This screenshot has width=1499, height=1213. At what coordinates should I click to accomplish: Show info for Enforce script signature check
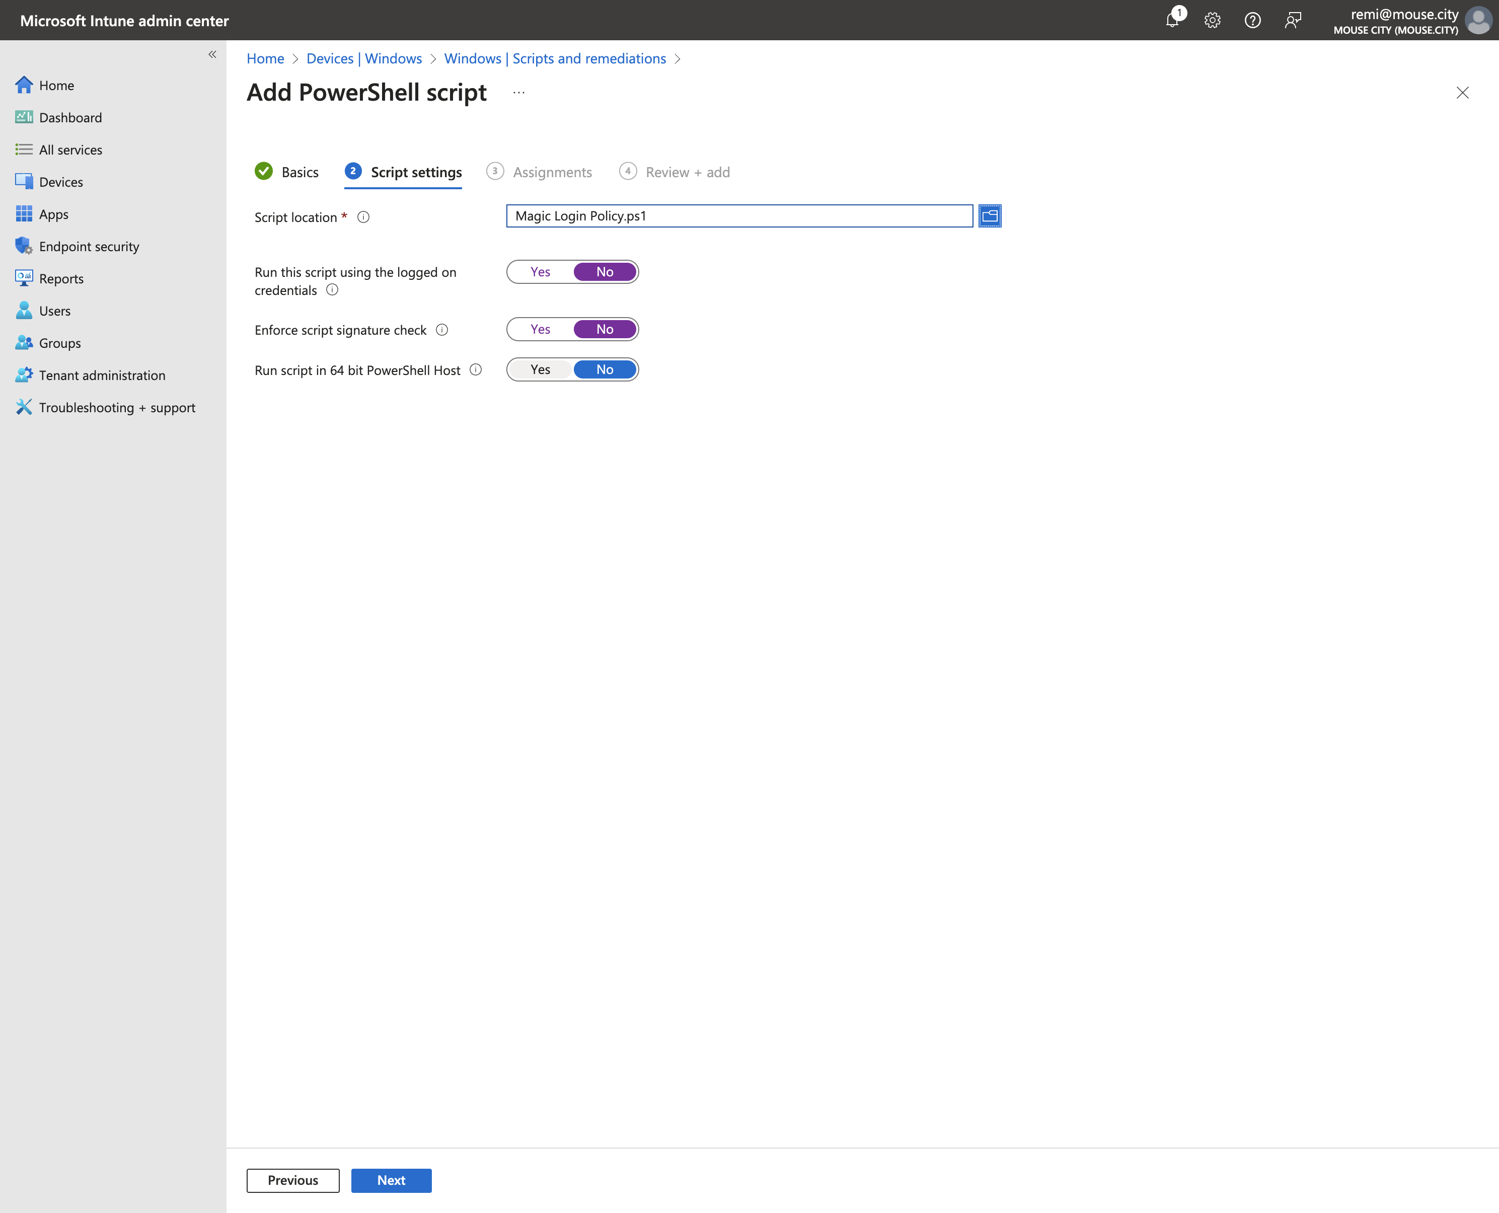(x=442, y=330)
